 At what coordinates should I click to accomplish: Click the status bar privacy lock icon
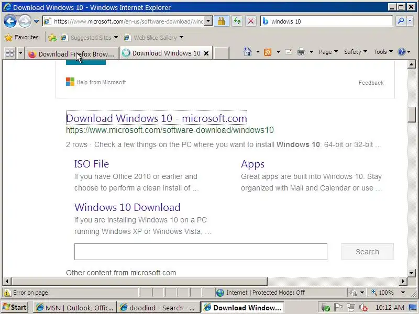pyautogui.click(x=353, y=293)
